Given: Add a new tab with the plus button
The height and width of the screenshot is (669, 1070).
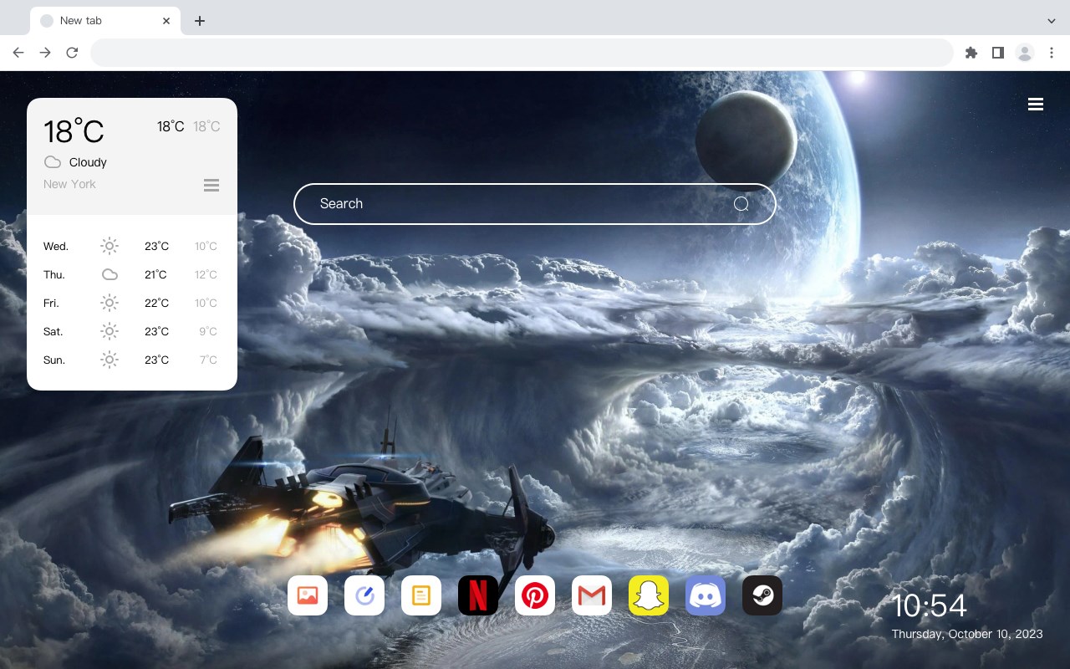Looking at the screenshot, I should point(199,21).
